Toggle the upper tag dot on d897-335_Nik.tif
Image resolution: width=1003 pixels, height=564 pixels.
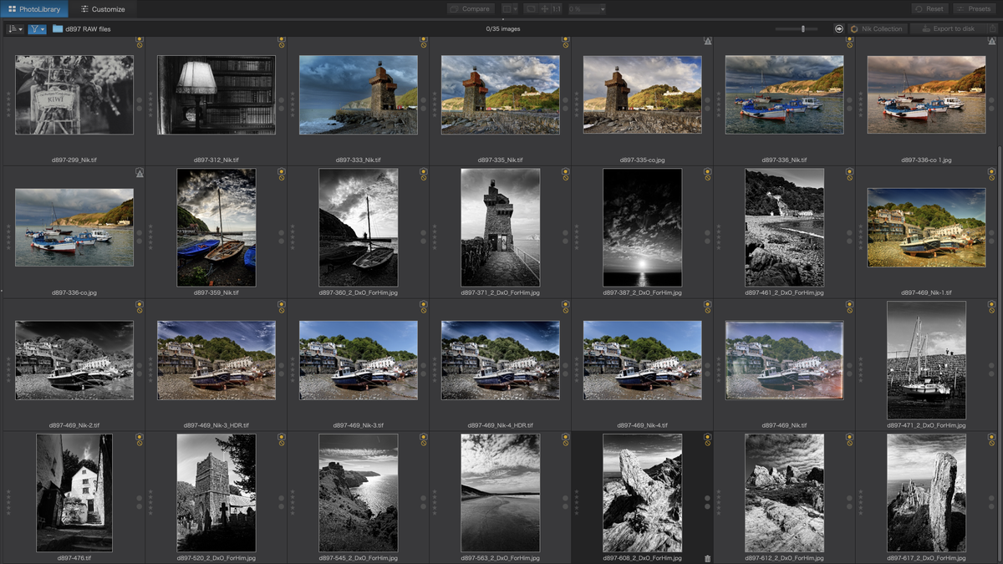(565, 100)
